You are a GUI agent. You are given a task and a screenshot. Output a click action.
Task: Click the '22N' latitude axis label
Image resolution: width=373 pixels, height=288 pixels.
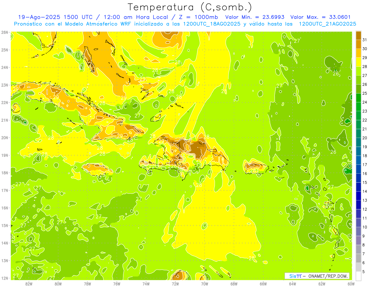[5, 102]
